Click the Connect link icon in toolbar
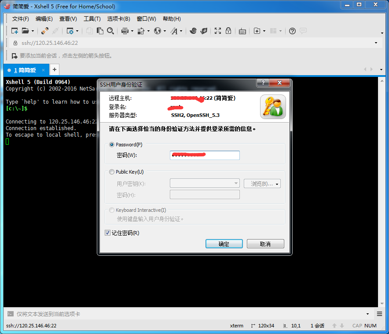The width and height of the screenshot is (389, 334). 45,31
